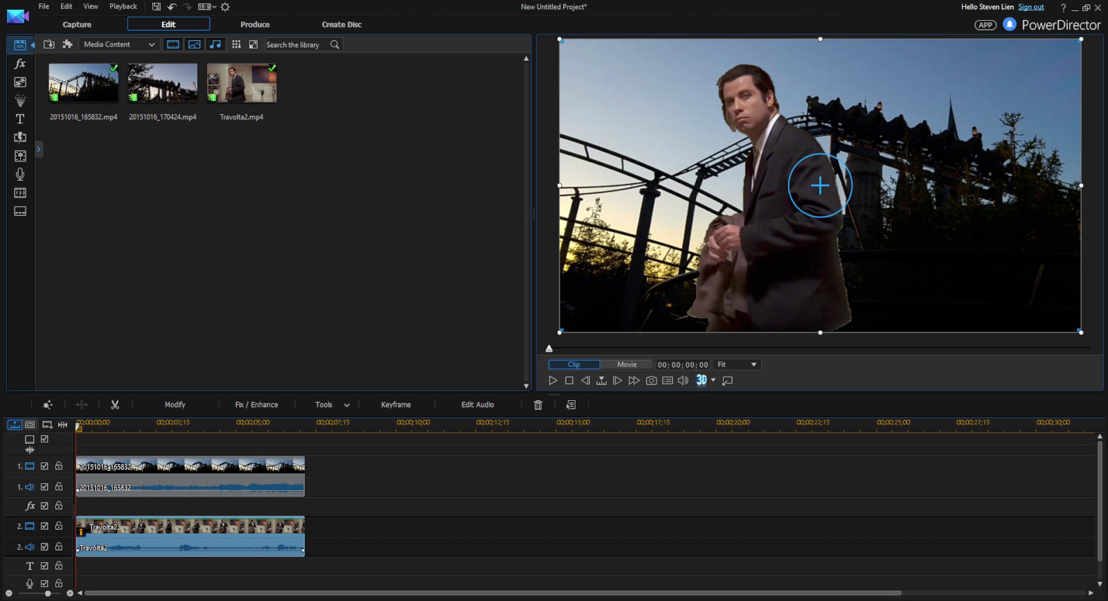This screenshot has width=1108, height=601.
Task: Open the View menu
Action: coord(91,6)
